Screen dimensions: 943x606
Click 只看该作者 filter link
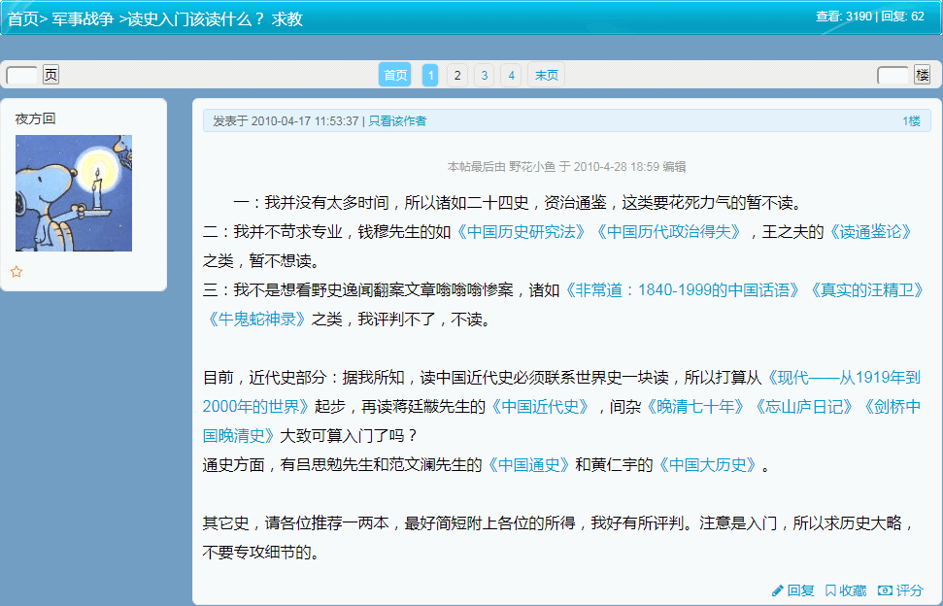[x=397, y=120]
